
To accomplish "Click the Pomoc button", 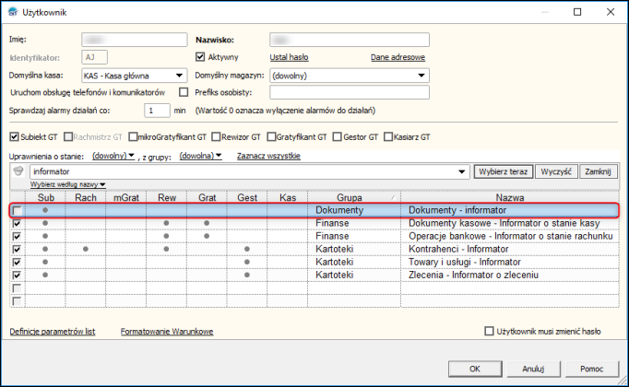I will point(592,369).
